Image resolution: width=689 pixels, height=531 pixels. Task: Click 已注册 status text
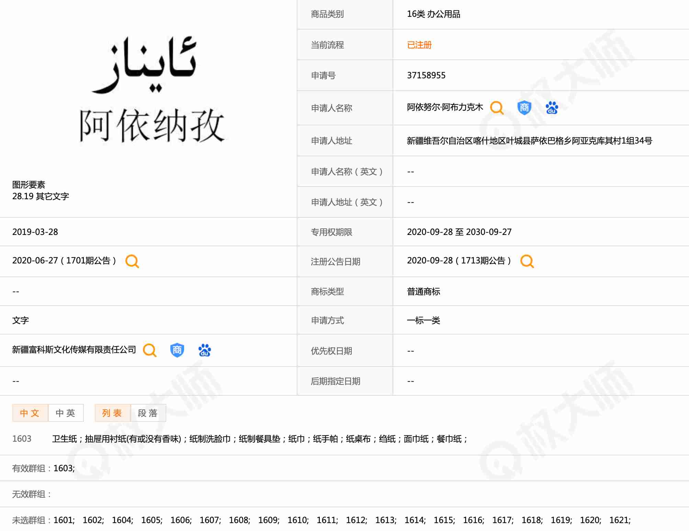[419, 45]
